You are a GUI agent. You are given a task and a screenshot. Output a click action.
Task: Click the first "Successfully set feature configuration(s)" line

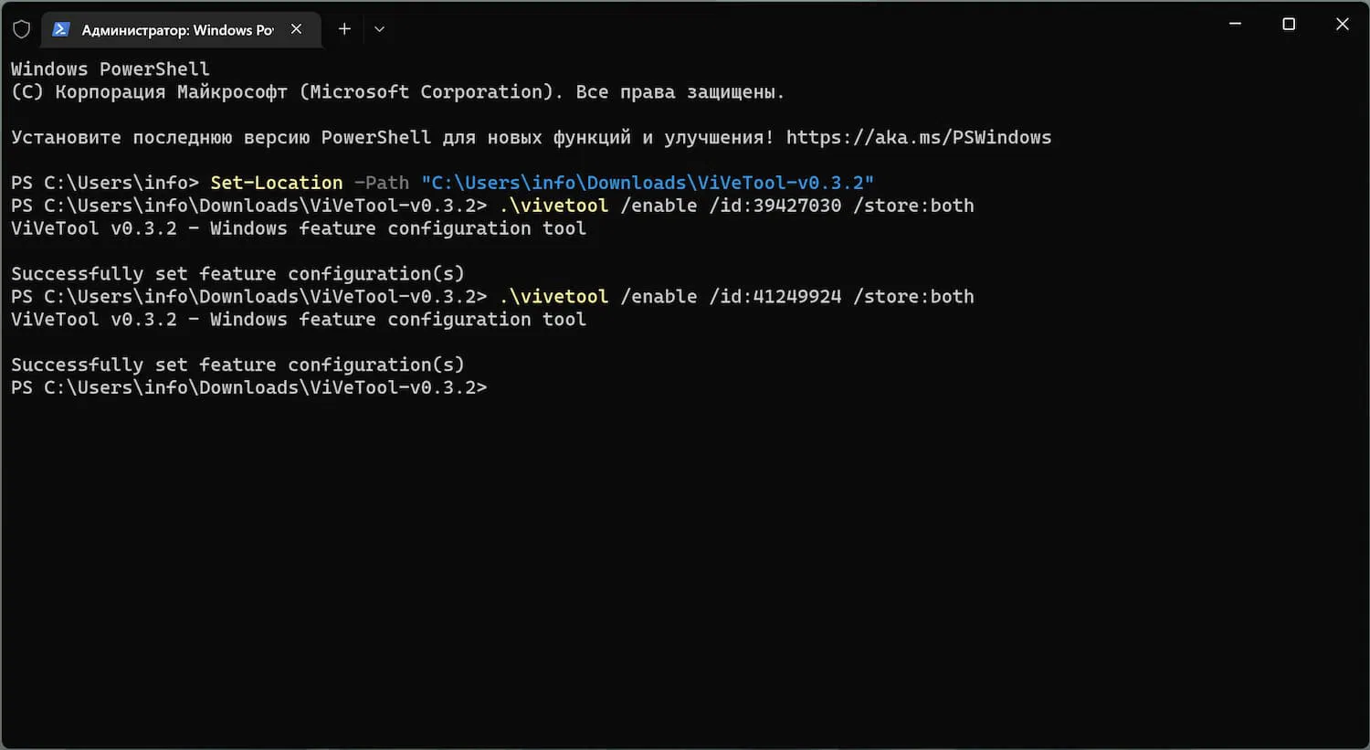click(237, 274)
